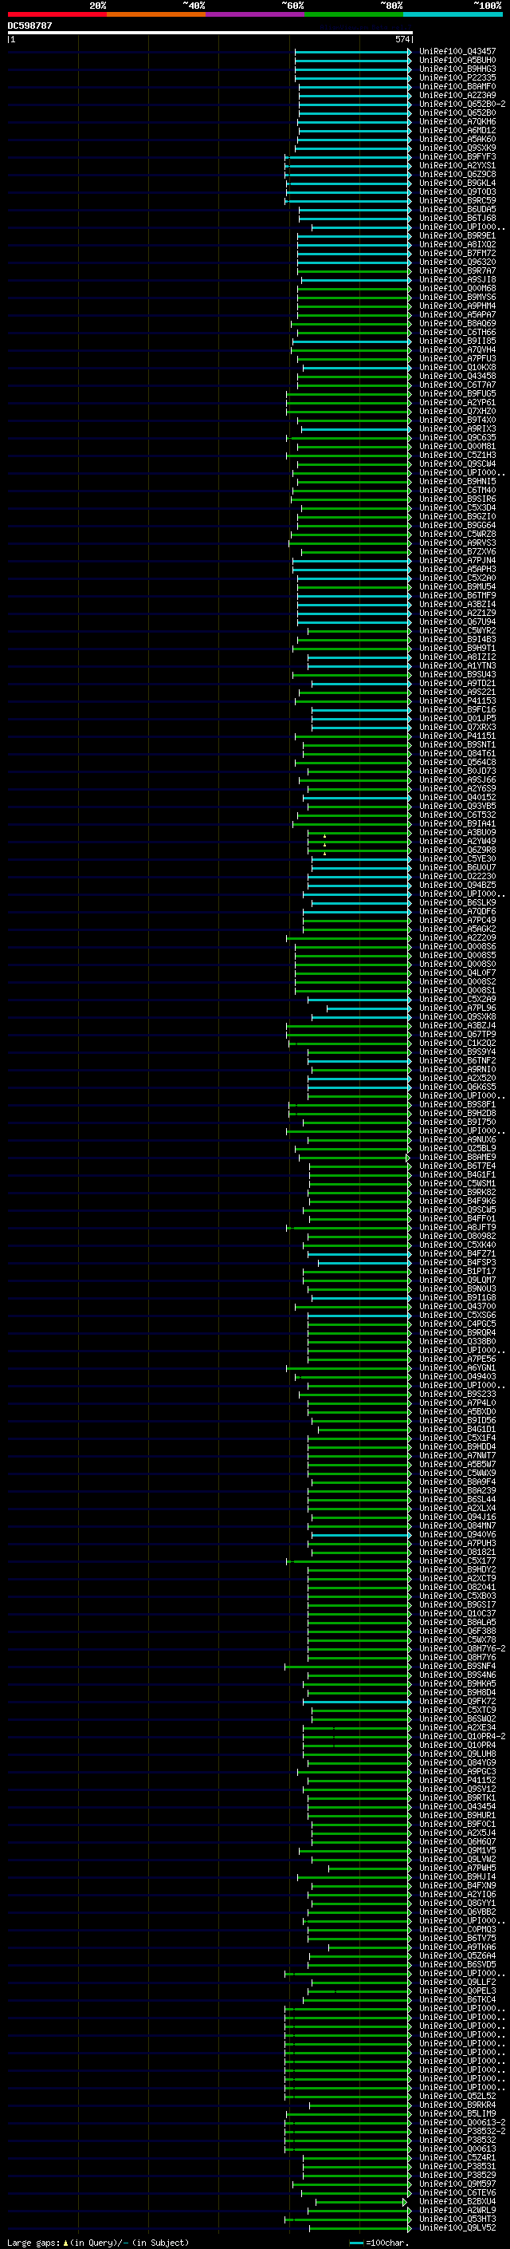
Task: Select hit label UniRef100_B9MVS6
Action: [x=457, y=297]
